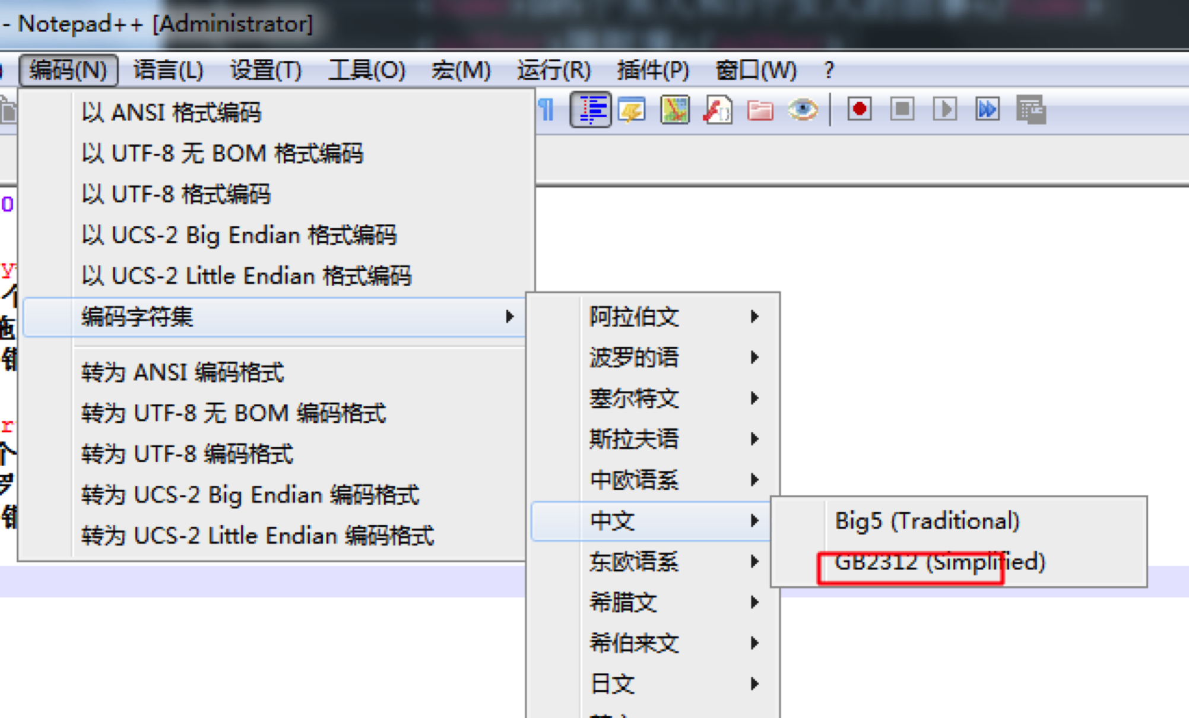Toggle file monitoring eye icon
The height and width of the screenshot is (718, 1189).
(x=803, y=110)
